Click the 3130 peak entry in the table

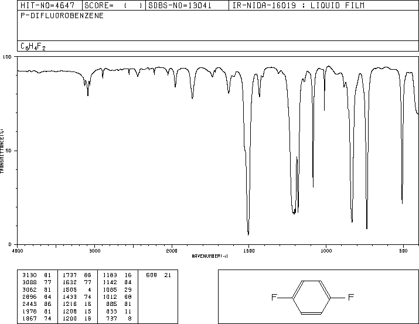pos(36,275)
